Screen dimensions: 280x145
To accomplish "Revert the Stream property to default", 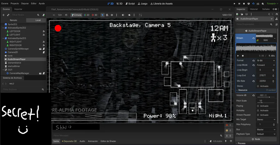I will 253,38.
